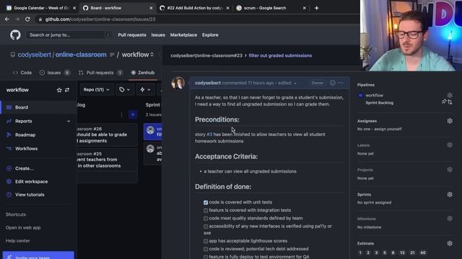This screenshot has height=259, width=462.
Task: Open the labels tag filter dropdown
Action: [125, 89]
